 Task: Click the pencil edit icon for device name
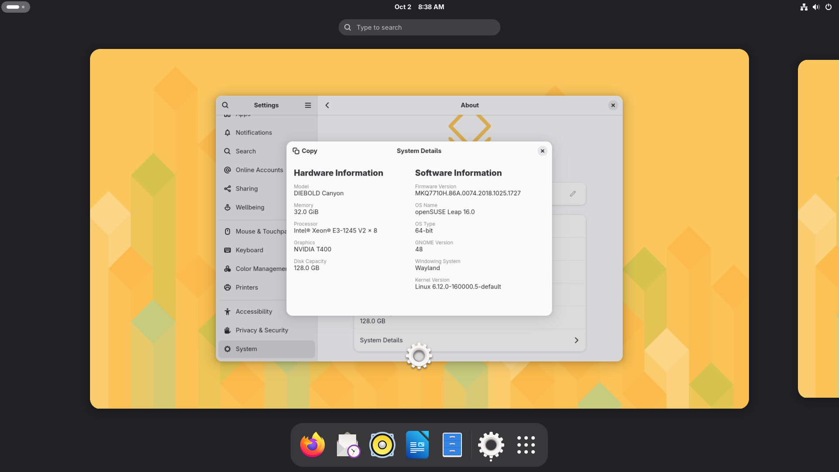tap(573, 194)
